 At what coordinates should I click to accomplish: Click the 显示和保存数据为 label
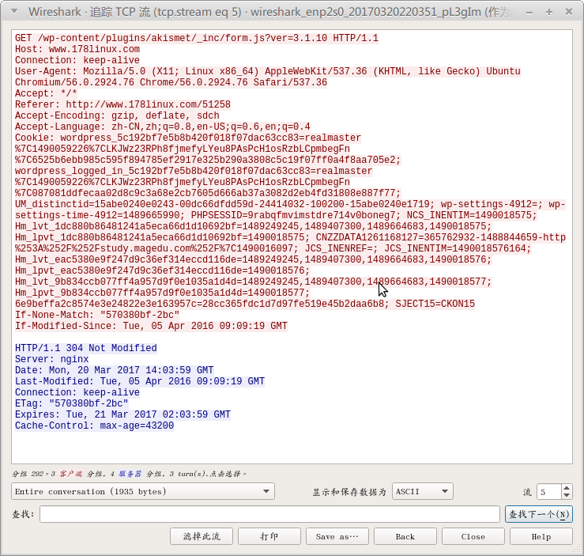click(x=349, y=492)
